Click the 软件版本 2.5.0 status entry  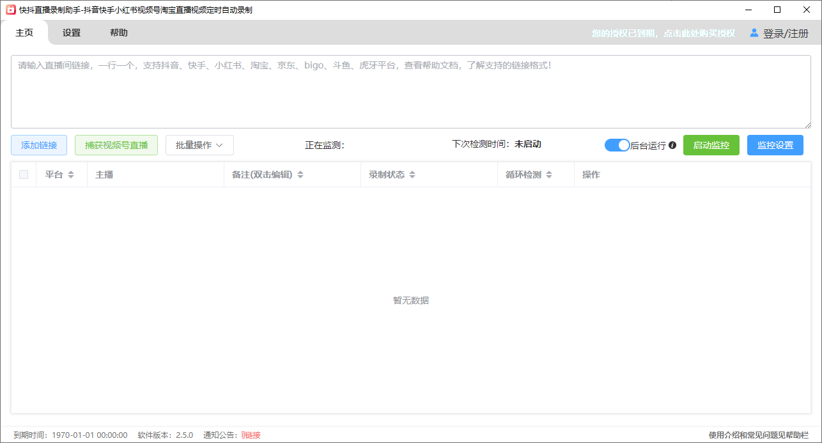click(x=166, y=435)
